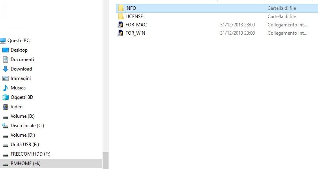Open the INFO folder icon
The height and width of the screenshot is (169, 318).
121,8
